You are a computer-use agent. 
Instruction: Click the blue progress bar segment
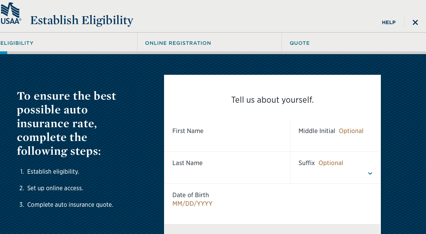click(x=4, y=52)
